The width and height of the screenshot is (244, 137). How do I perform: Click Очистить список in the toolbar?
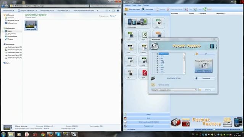coord(175,9)
